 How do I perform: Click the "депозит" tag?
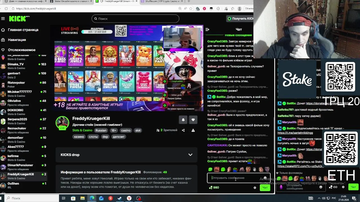[x=119, y=137]
